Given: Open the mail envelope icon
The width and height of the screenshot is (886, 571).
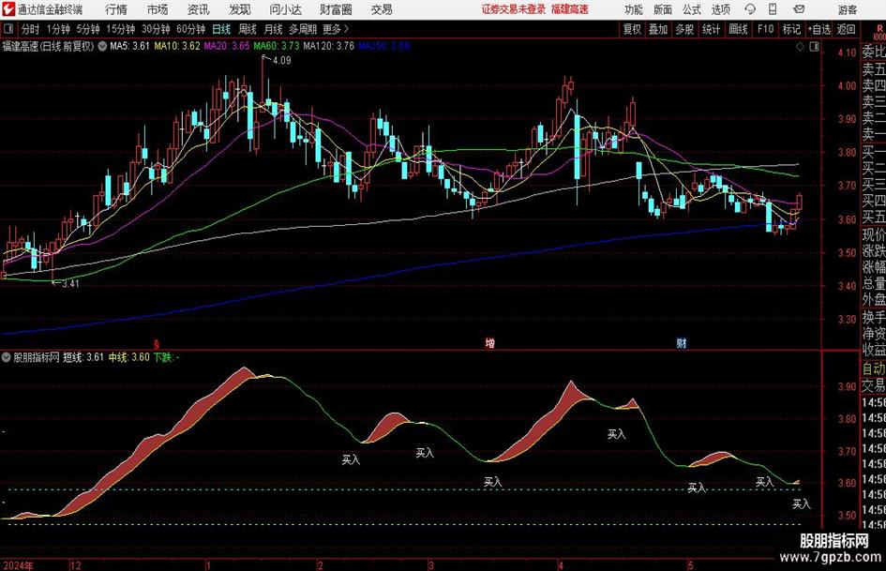Looking at the screenshot, I should (x=799, y=9).
